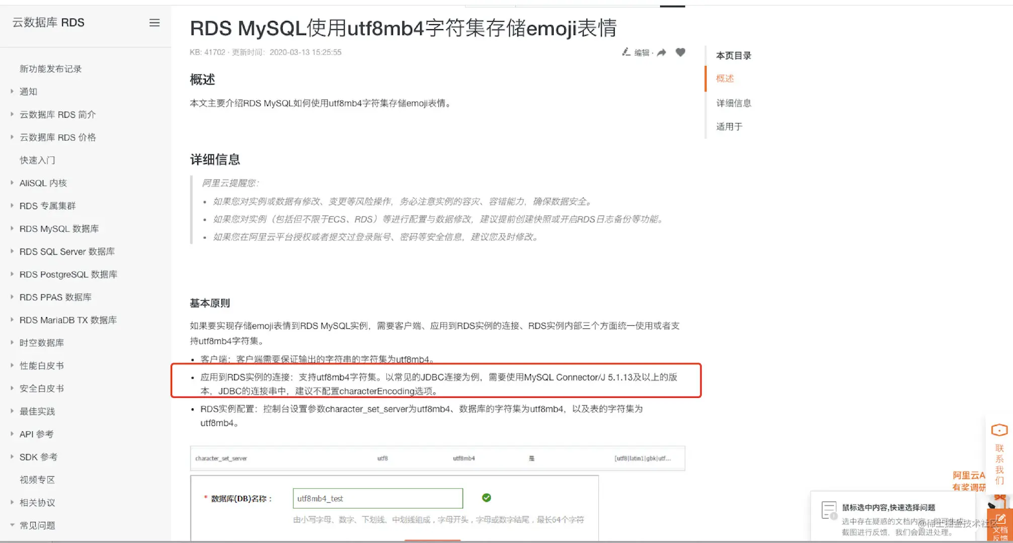Click the 本页目录 heading
This screenshot has width=1013, height=543.
click(734, 55)
